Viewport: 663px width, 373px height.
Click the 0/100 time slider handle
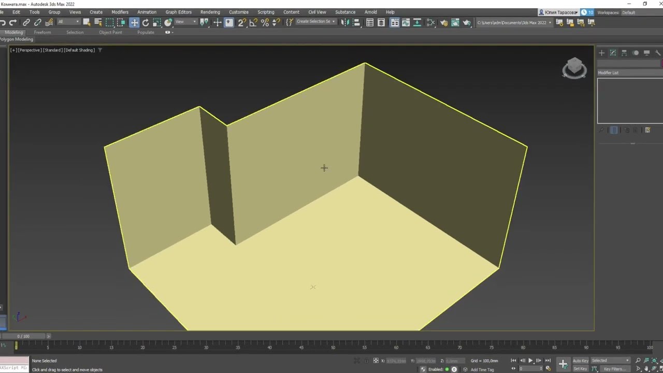(25, 336)
